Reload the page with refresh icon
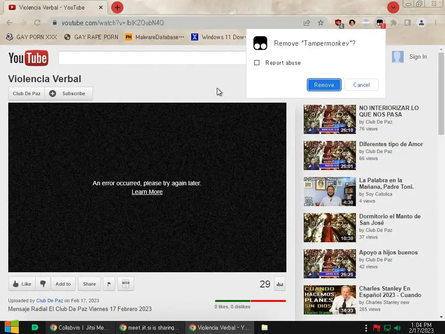 click(x=37, y=23)
